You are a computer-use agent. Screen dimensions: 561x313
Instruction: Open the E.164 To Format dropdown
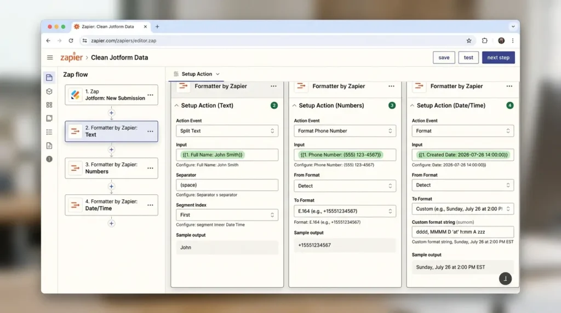pyautogui.click(x=345, y=211)
